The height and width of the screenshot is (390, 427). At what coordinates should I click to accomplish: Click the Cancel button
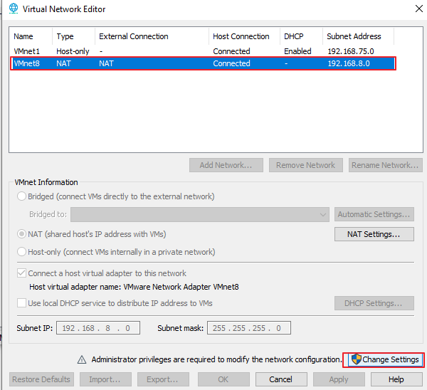pyautogui.click(x=281, y=379)
